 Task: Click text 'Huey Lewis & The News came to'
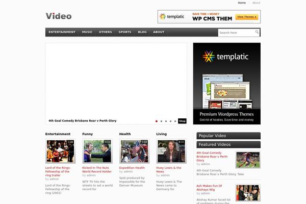pos(169,184)
